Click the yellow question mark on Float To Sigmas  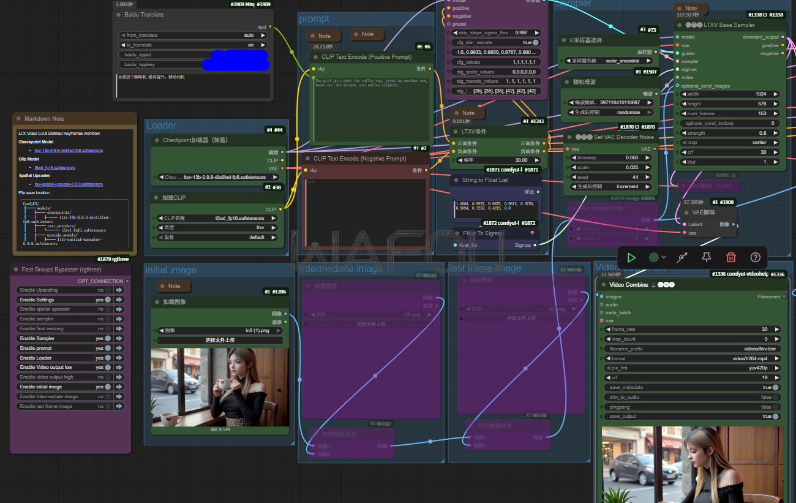(x=532, y=233)
